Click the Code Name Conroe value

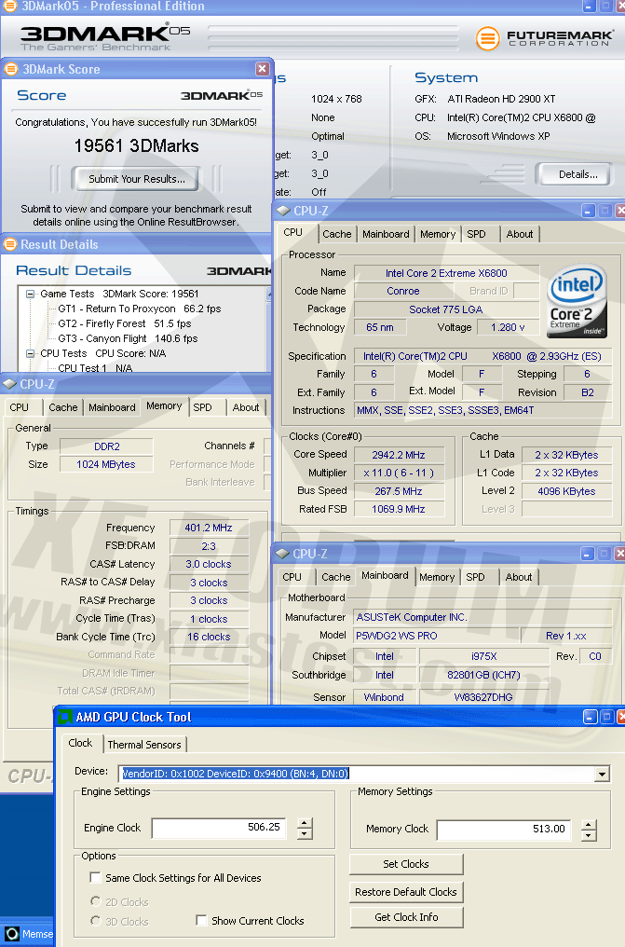(403, 291)
